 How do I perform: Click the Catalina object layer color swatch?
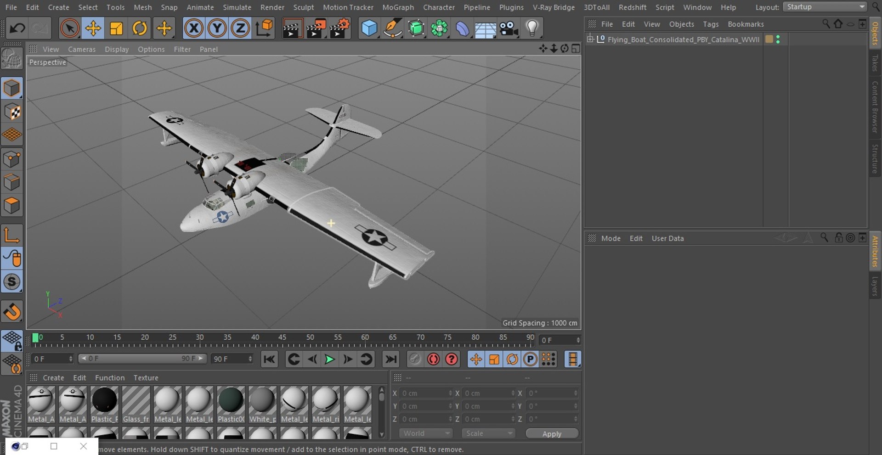click(x=769, y=39)
